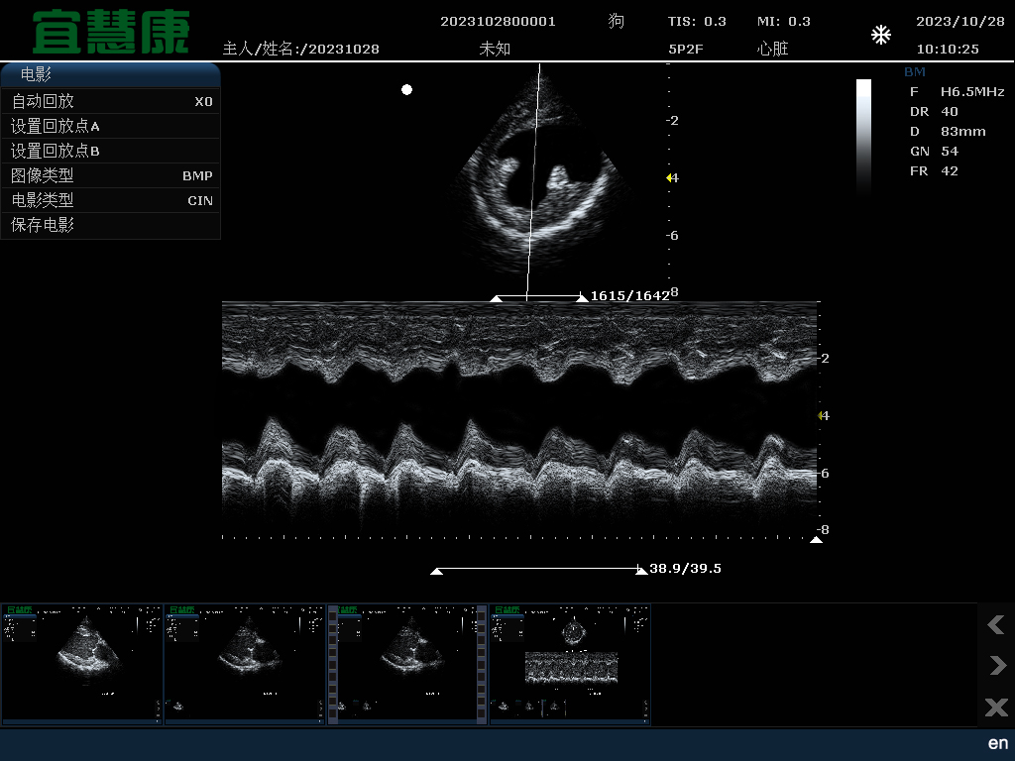The height and width of the screenshot is (761, 1015).
Task: Open the fourth thumbnail with M-mode trace
Action: [570, 665]
